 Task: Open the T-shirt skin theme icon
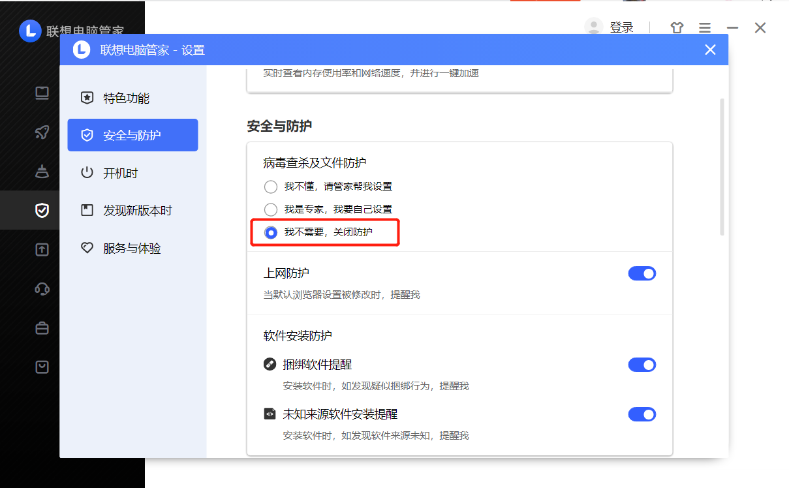[677, 28]
